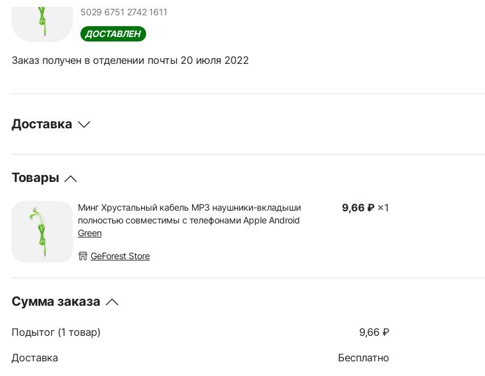
Task: Click the ДОСТАВЛЕН status badge
Action: click(x=113, y=34)
